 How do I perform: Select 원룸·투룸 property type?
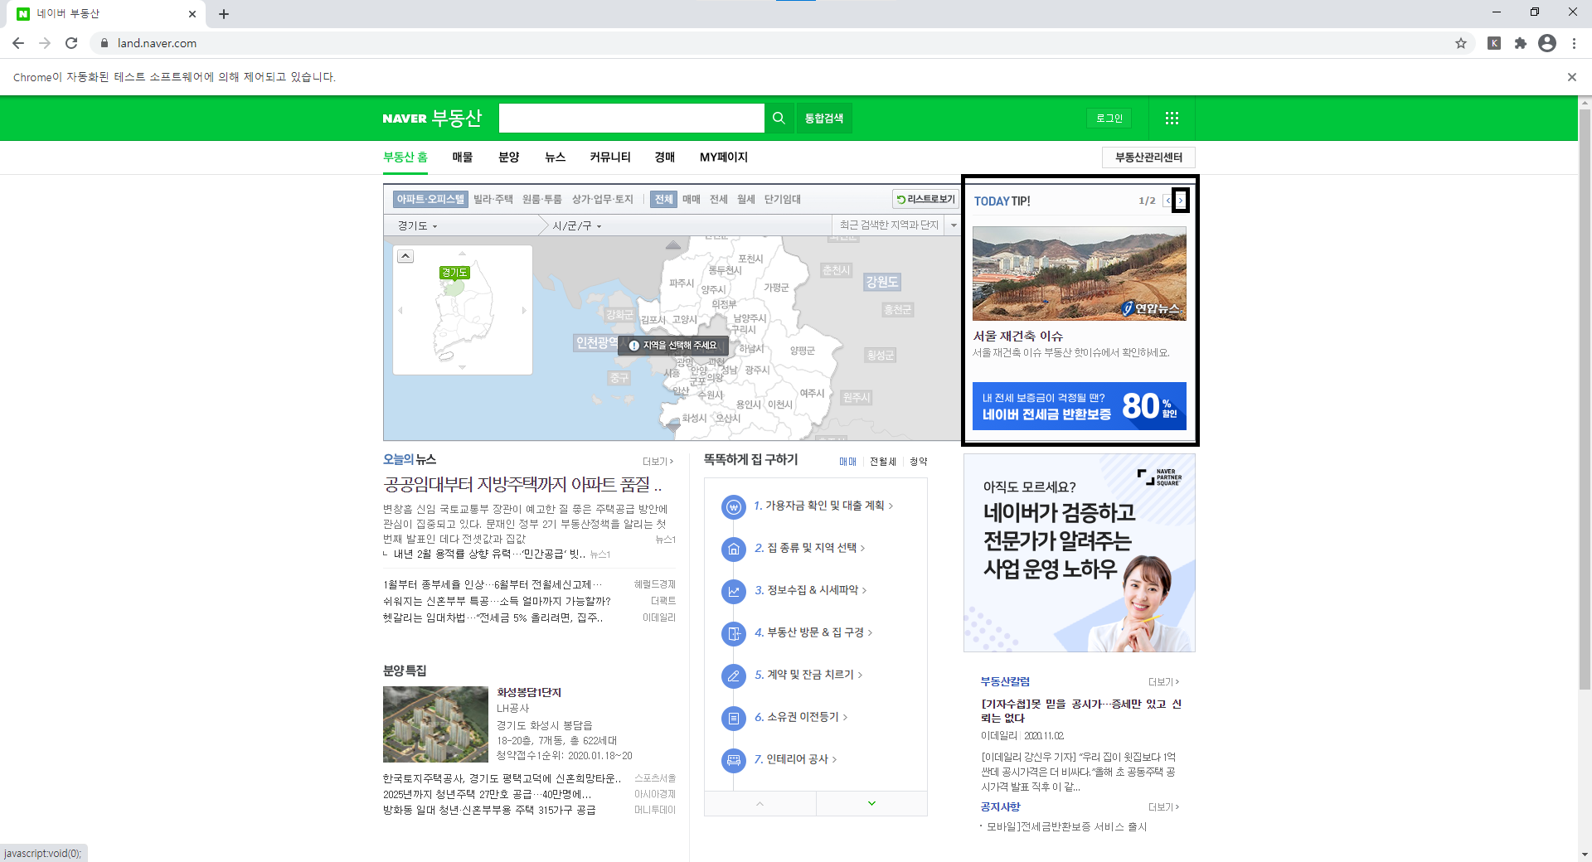(542, 199)
